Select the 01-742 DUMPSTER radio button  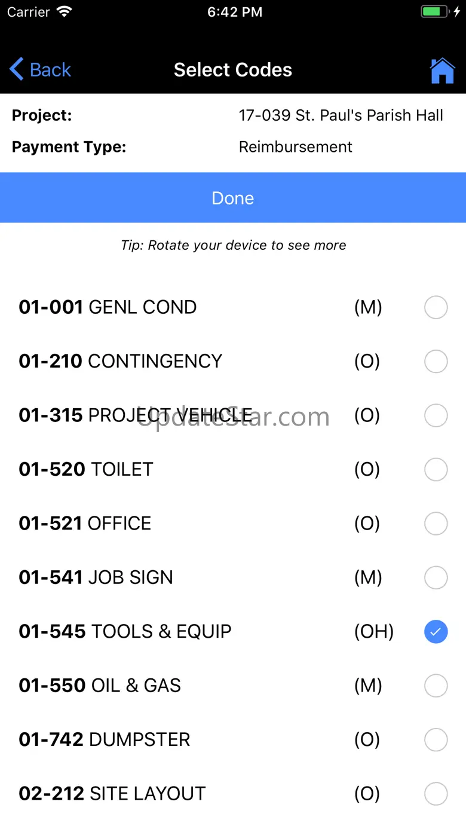pyautogui.click(x=436, y=740)
